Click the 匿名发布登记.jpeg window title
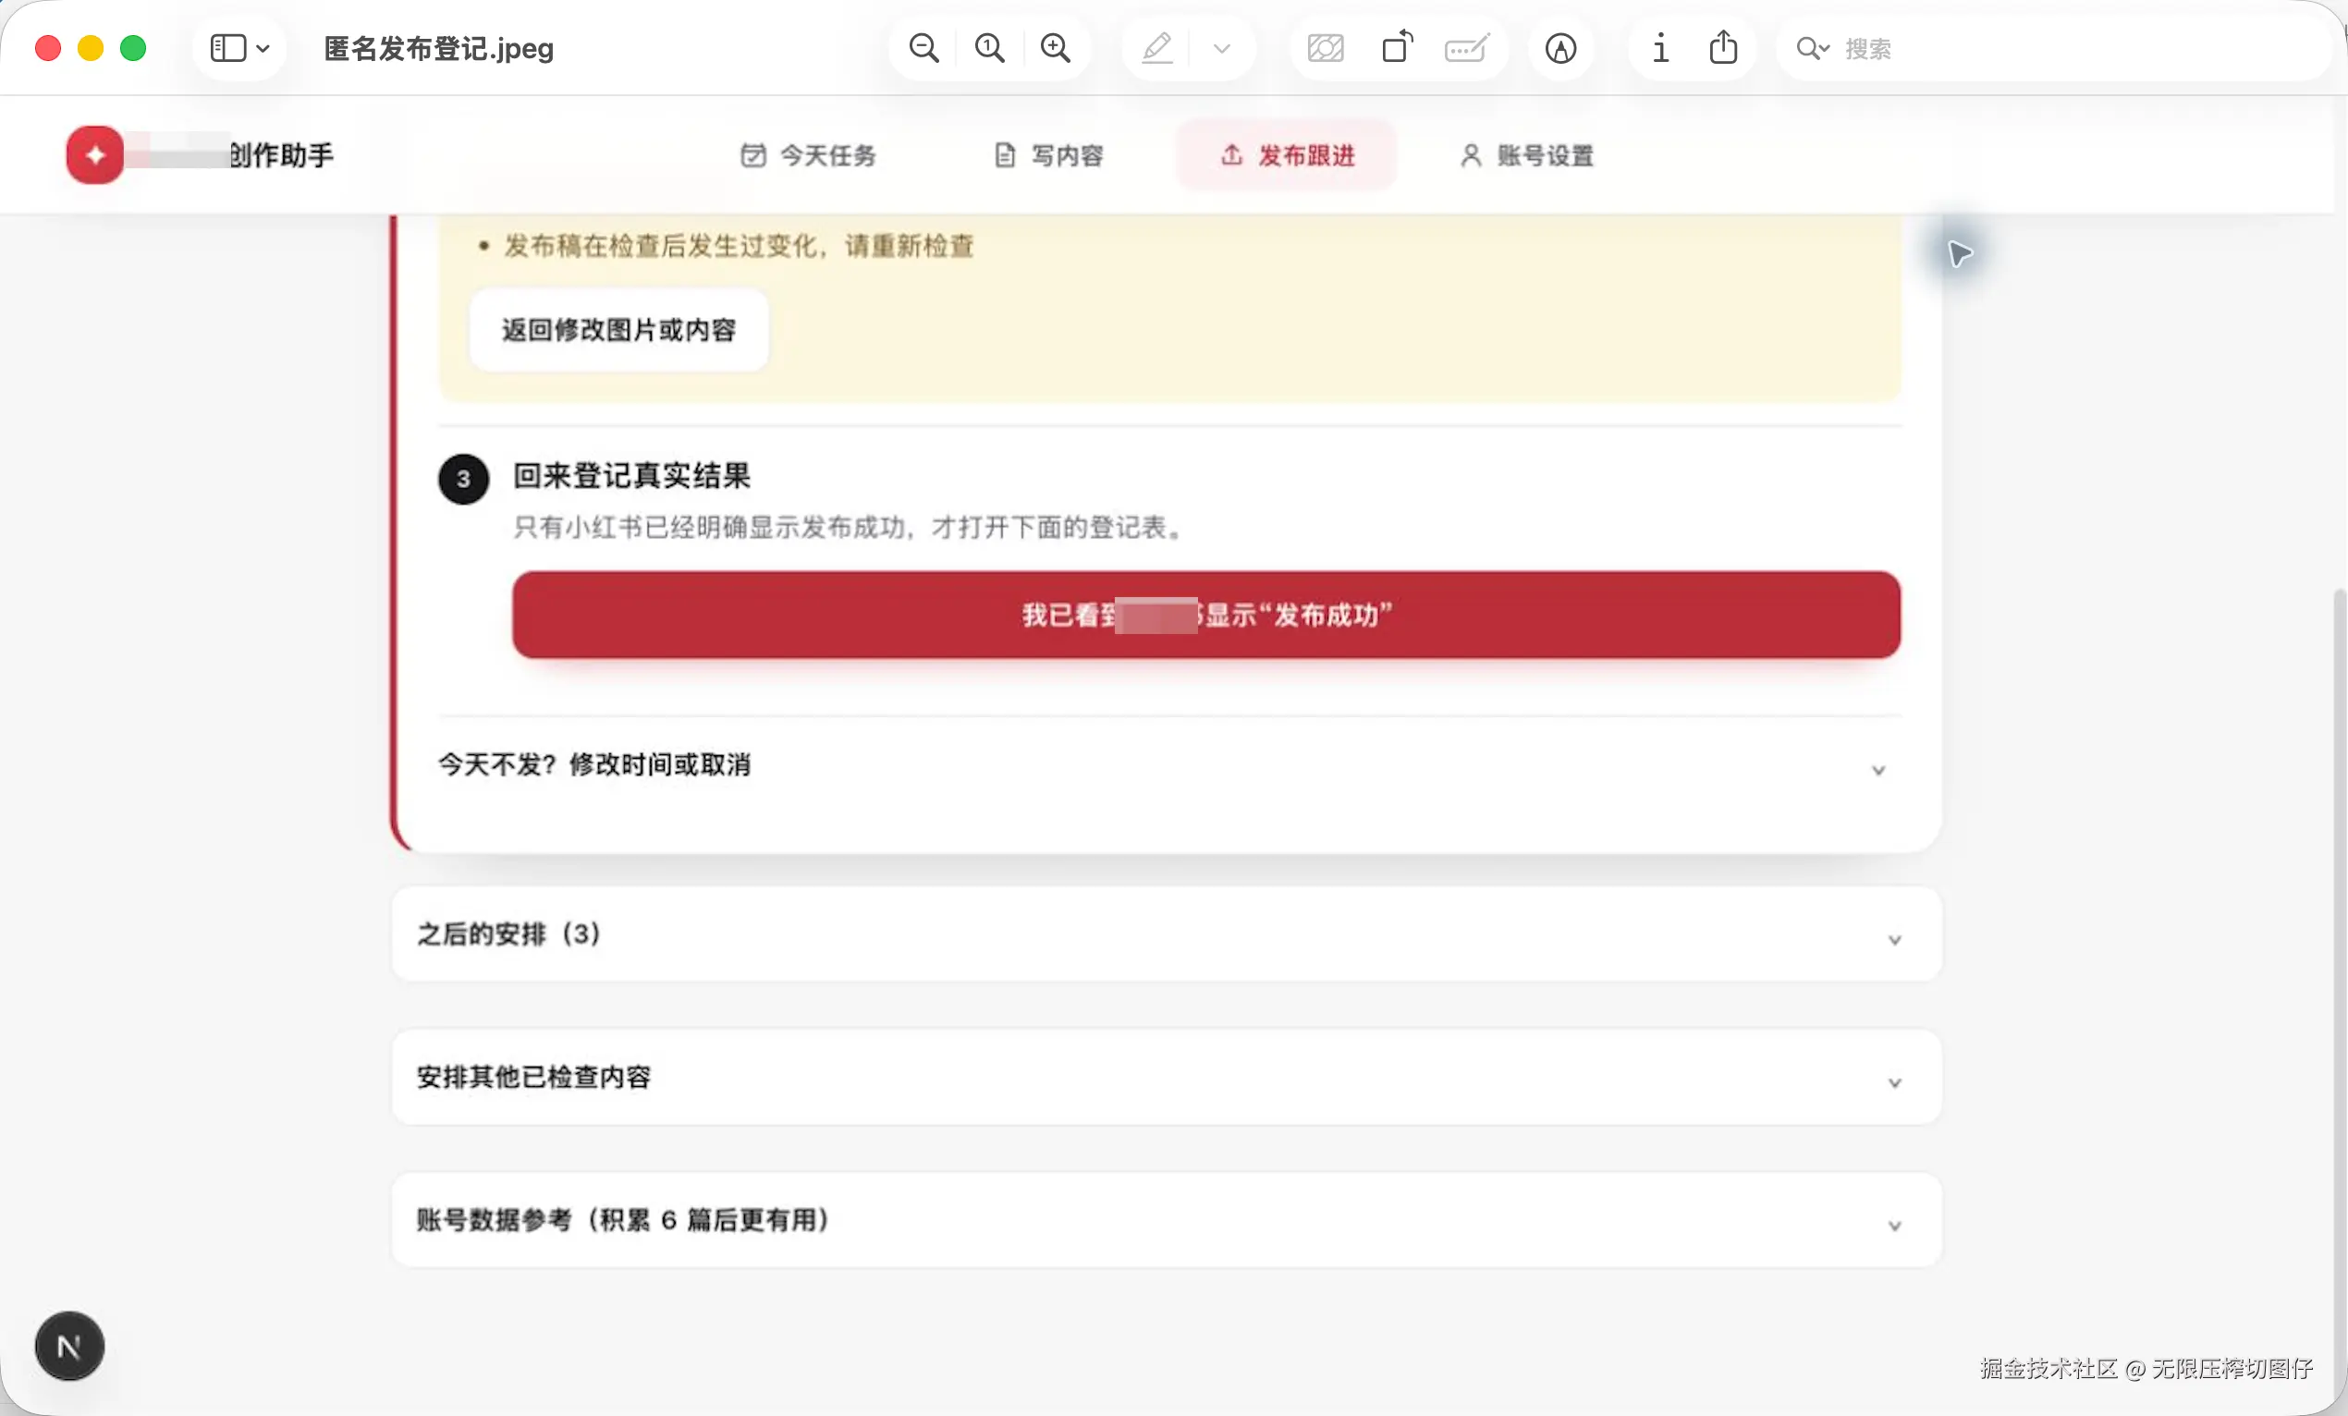The width and height of the screenshot is (2348, 1416). tap(438, 49)
